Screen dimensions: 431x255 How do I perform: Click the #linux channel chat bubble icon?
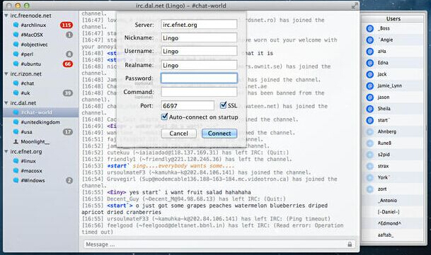tap(16, 161)
